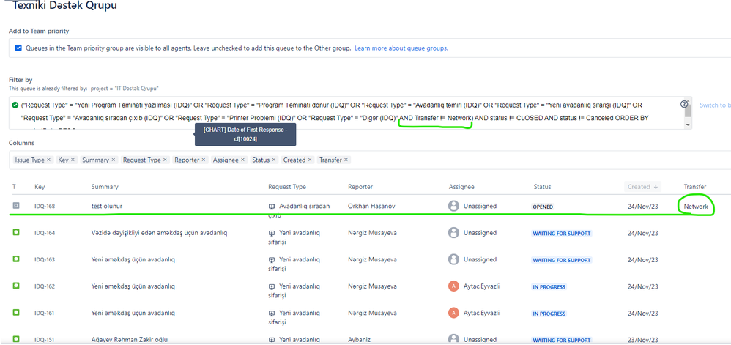Click the Summary column header
This screenshot has height=345, width=731.
click(105, 187)
